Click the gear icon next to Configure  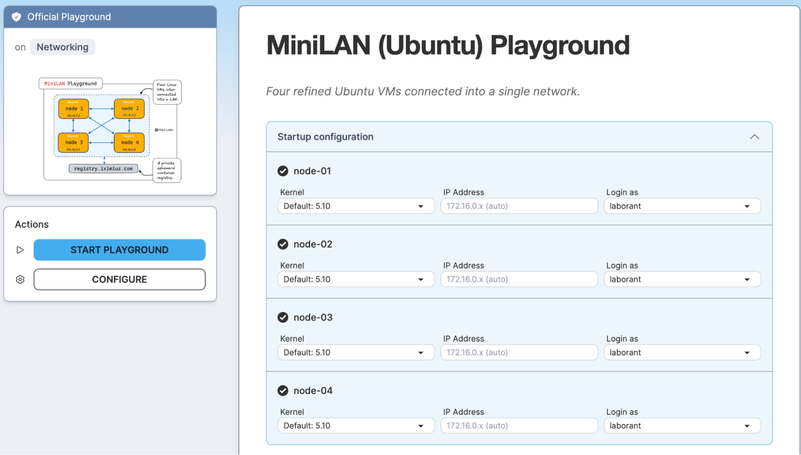click(x=20, y=280)
